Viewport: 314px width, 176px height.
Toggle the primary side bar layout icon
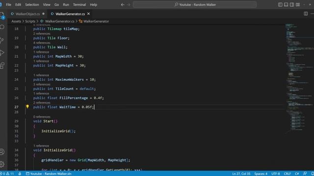(x=280, y=4)
